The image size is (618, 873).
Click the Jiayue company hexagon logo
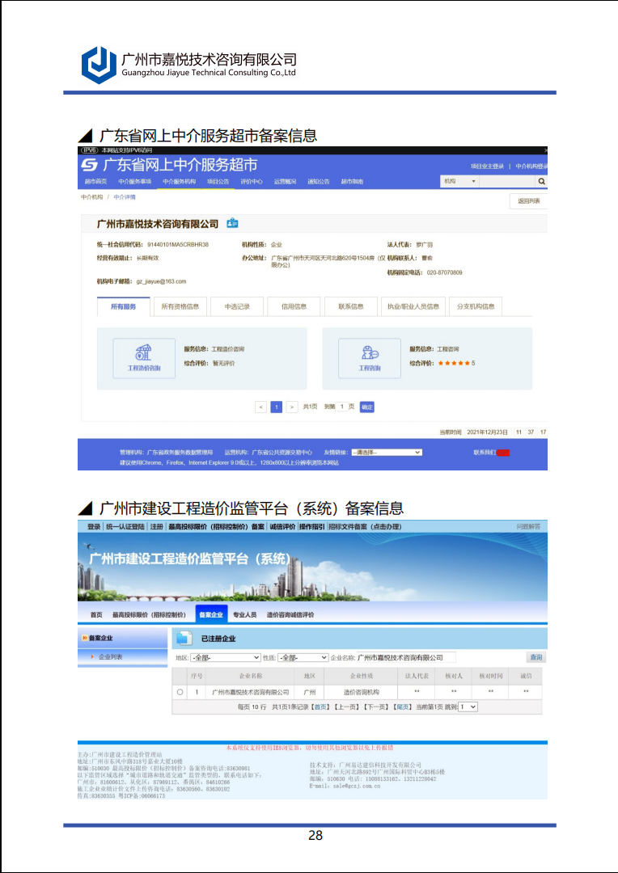pyautogui.click(x=99, y=65)
